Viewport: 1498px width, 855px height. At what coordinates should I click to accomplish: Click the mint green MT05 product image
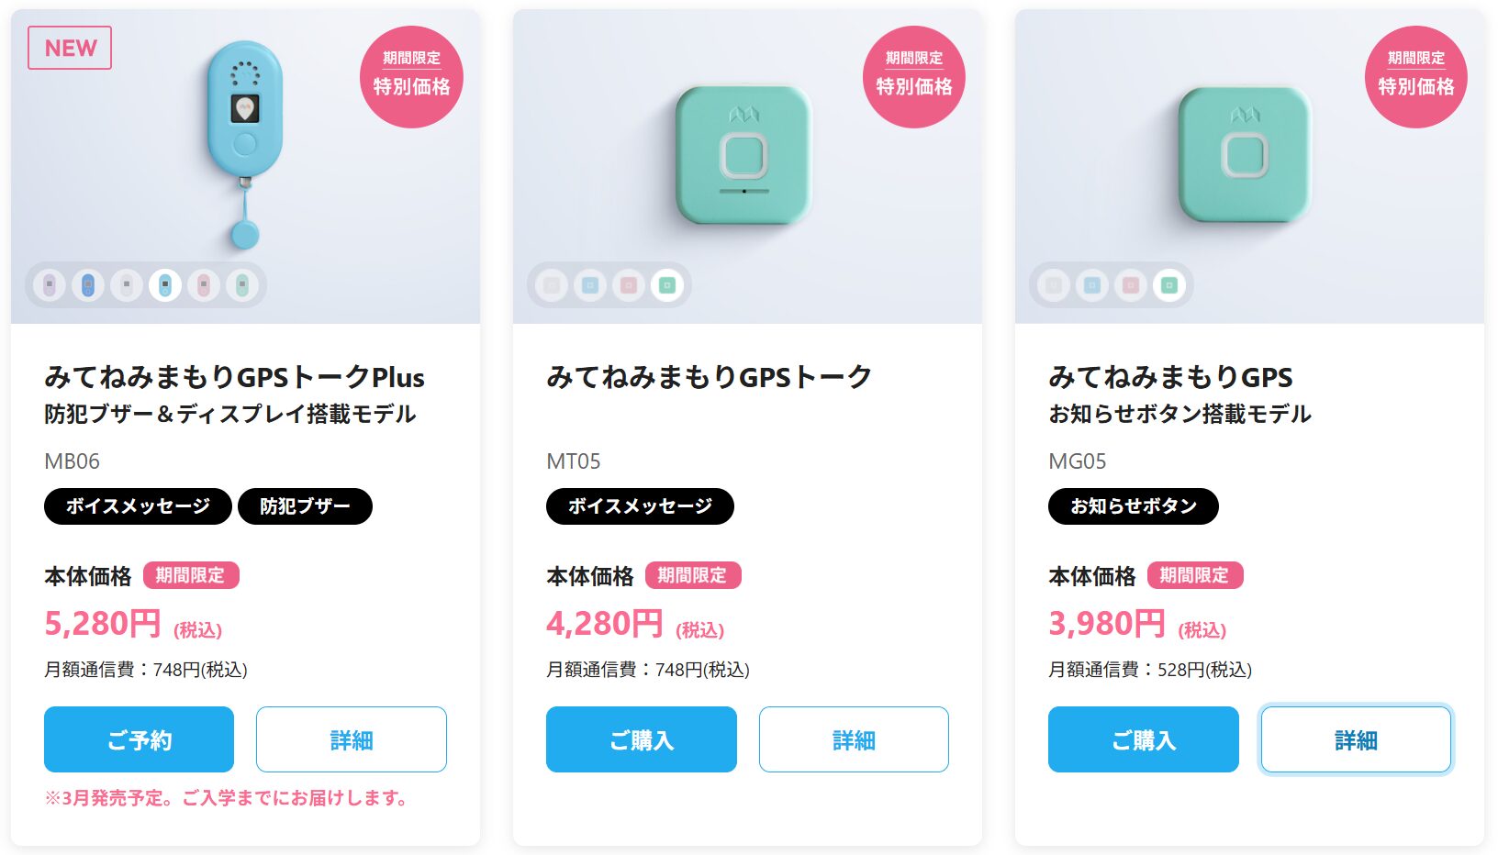743,155
